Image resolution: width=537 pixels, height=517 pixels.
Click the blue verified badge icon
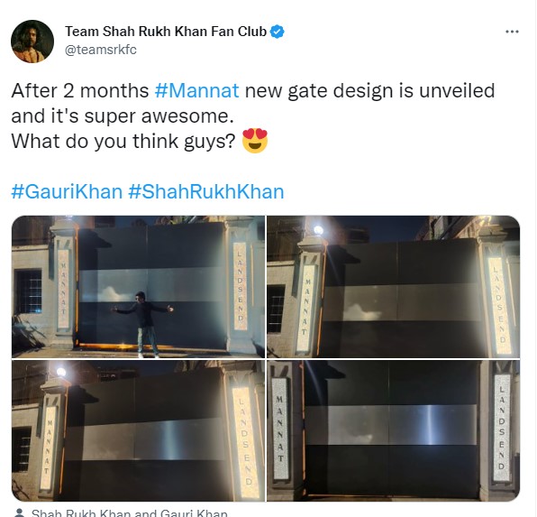[278, 32]
